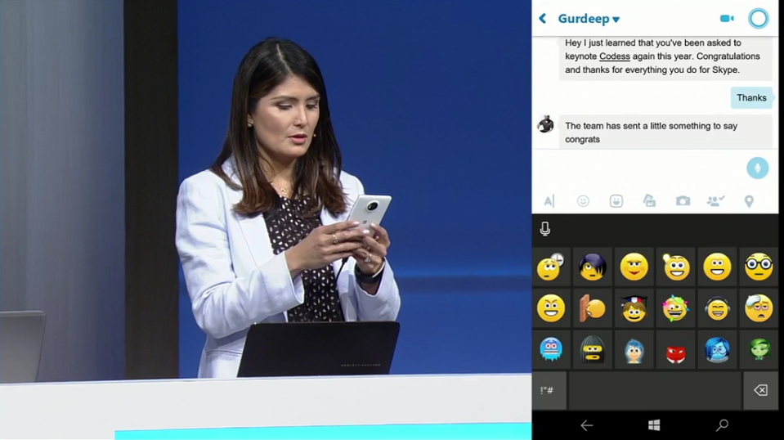Insert the blue-haired Joy character emoticon
The image size is (784, 440).
634,349
